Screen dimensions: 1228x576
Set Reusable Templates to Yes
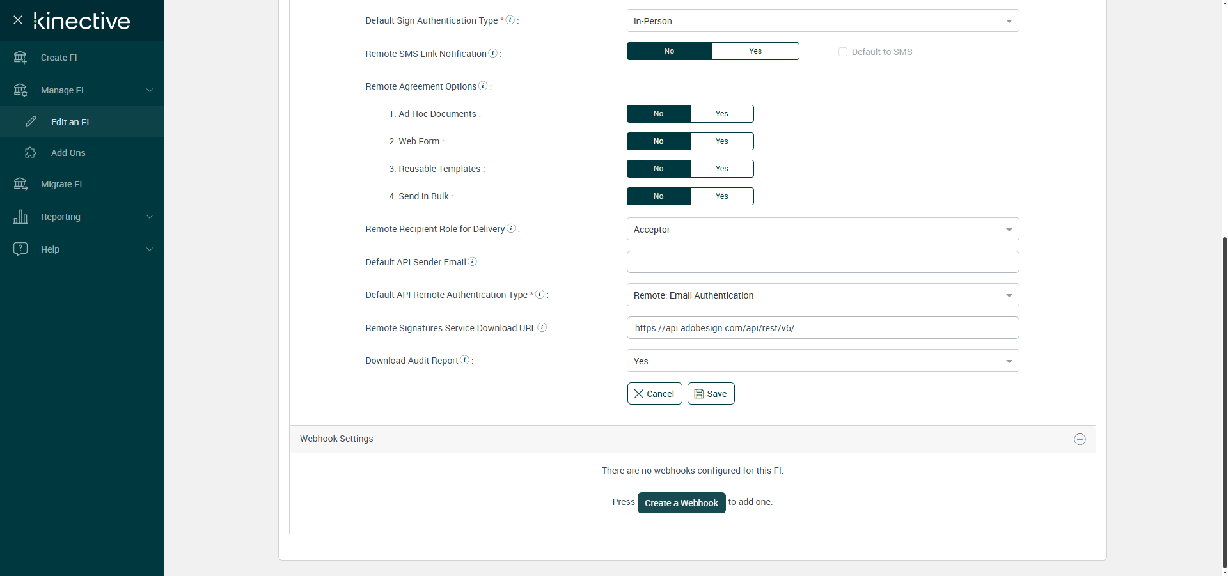722,169
